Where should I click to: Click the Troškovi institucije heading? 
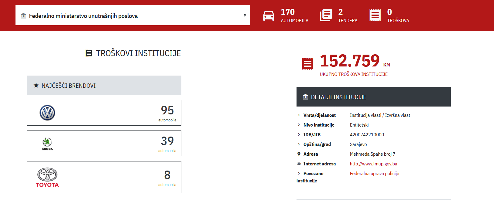pyautogui.click(x=138, y=53)
